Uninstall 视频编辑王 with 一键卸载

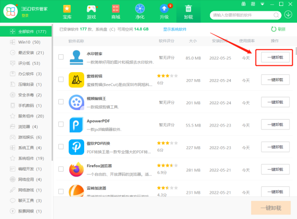point(275,102)
